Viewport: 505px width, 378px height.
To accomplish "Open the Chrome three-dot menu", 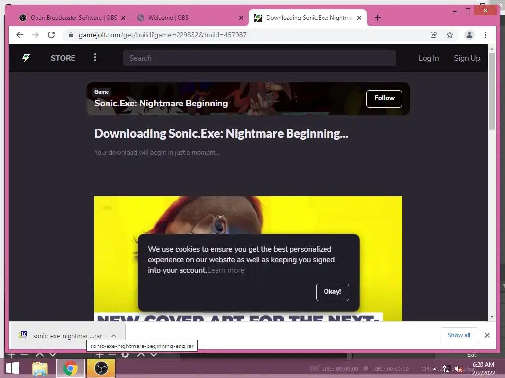I will pyautogui.click(x=485, y=35).
